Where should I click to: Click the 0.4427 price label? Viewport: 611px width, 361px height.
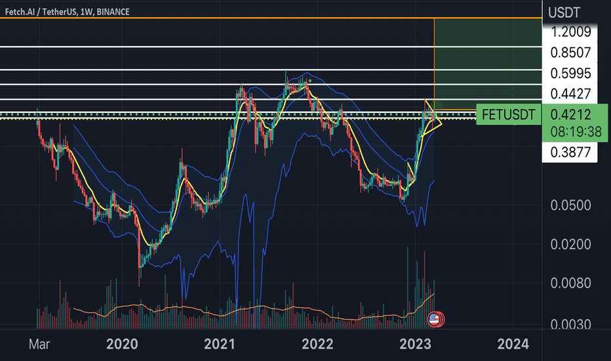point(570,94)
